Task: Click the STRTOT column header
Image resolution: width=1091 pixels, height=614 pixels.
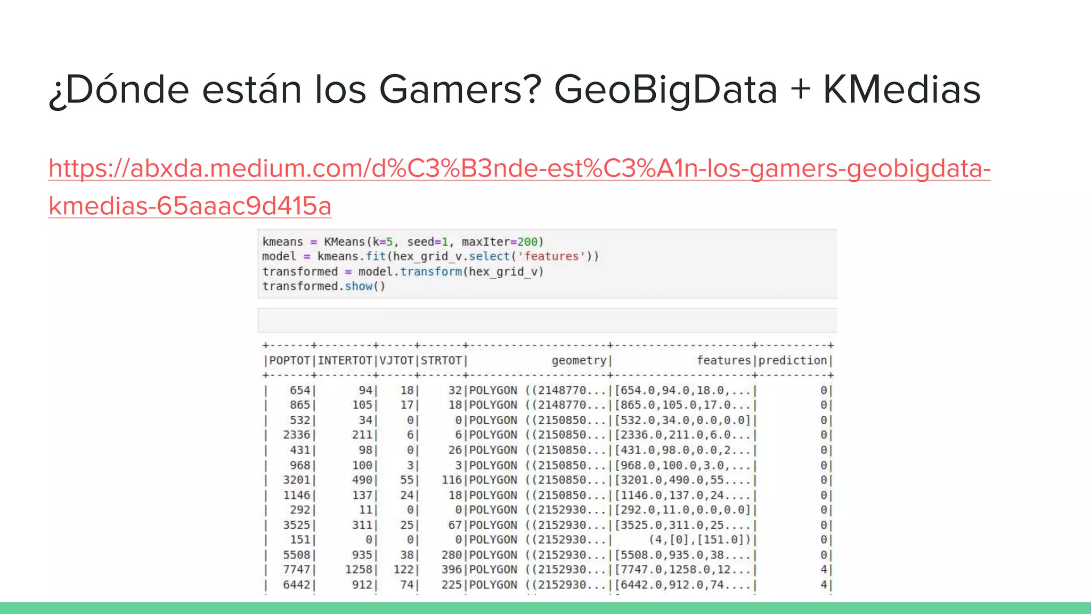Action: (441, 360)
